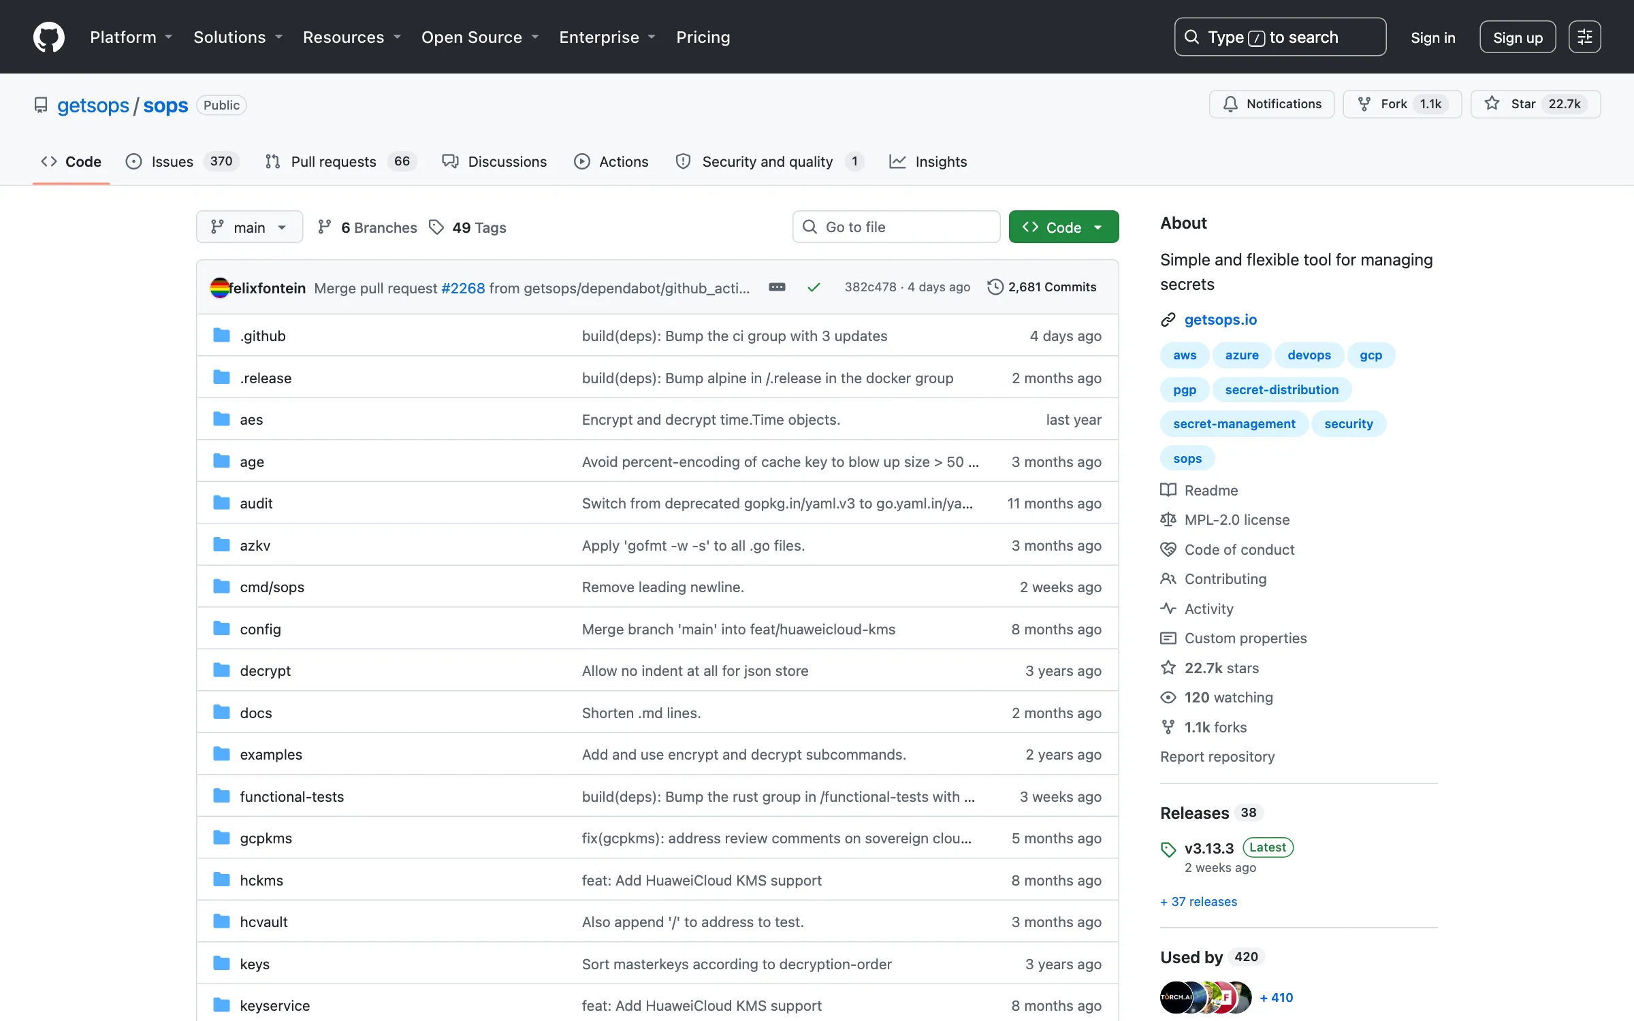Click the Notifications bell icon
The image size is (1634, 1021).
[1230, 104]
